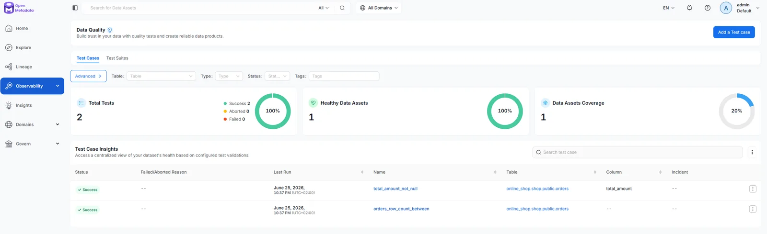
Task: Click the Healthy Data Assets 100% donut
Action: pyautogui.click(x=505, y=111)
